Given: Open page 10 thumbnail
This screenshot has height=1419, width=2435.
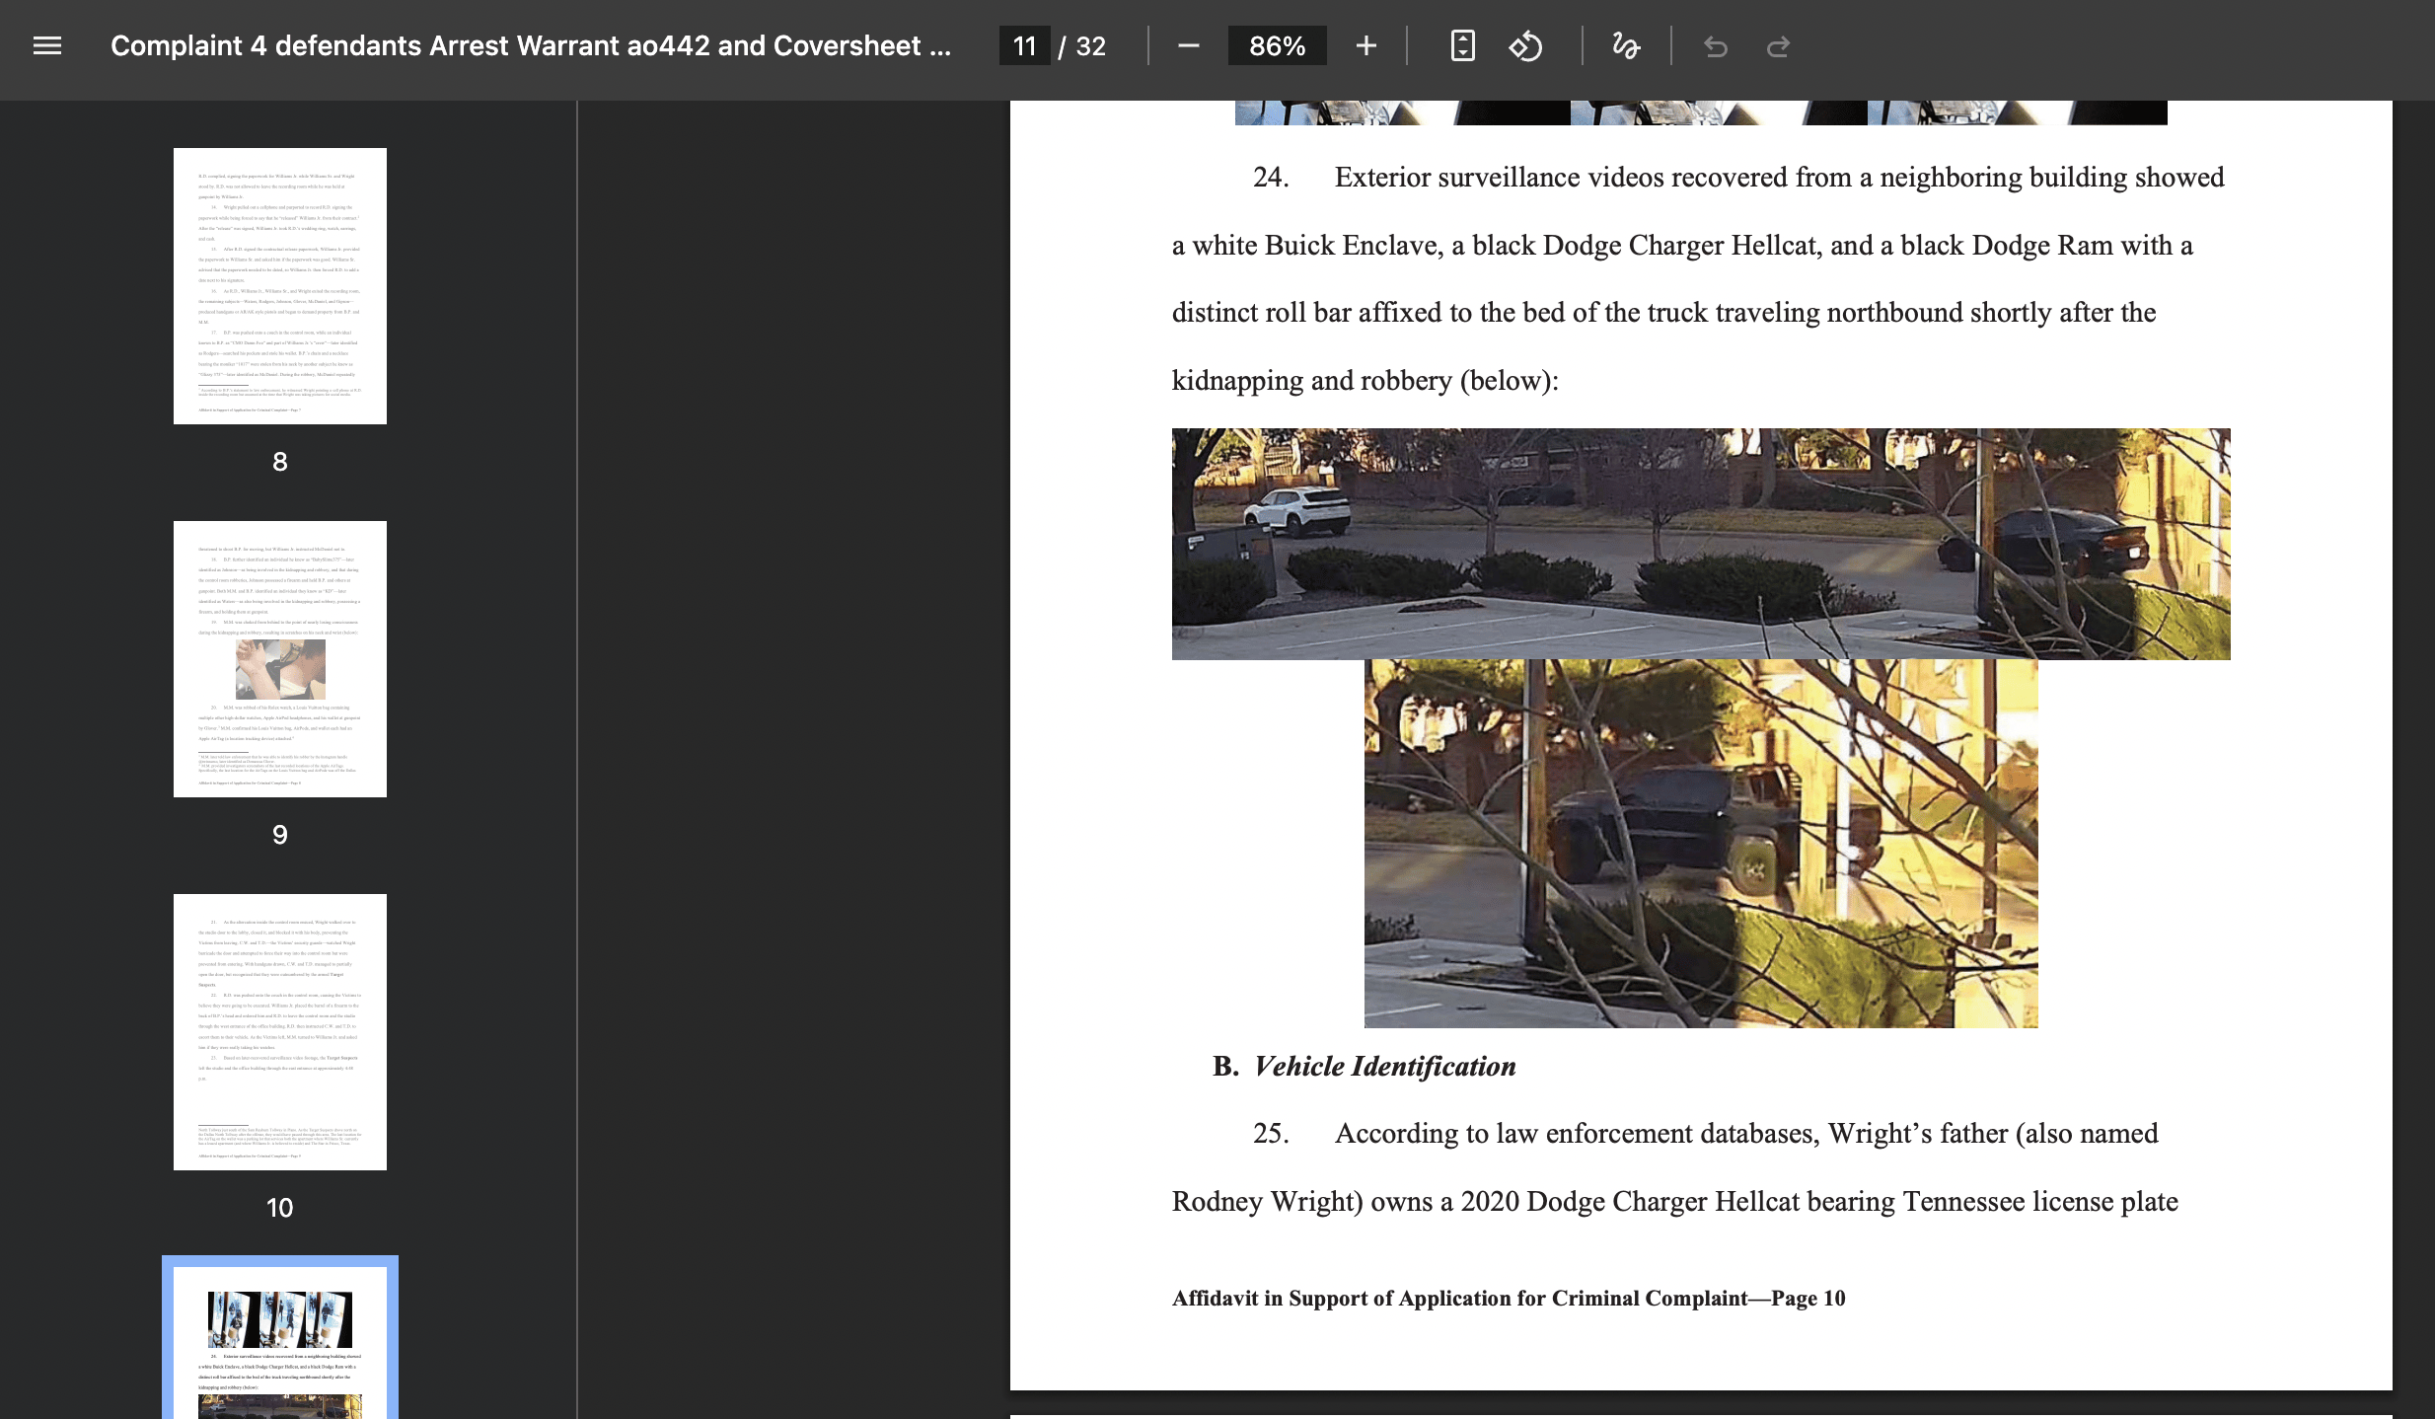Looking at the screenshot, I should [x=280, y=1032].
